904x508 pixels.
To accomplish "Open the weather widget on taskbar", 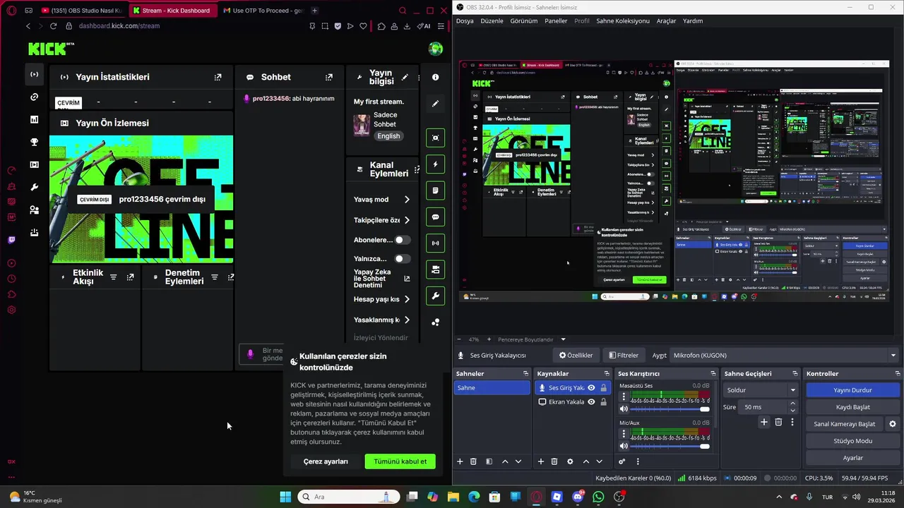I will pyautogui.click(x=35, y=497).
